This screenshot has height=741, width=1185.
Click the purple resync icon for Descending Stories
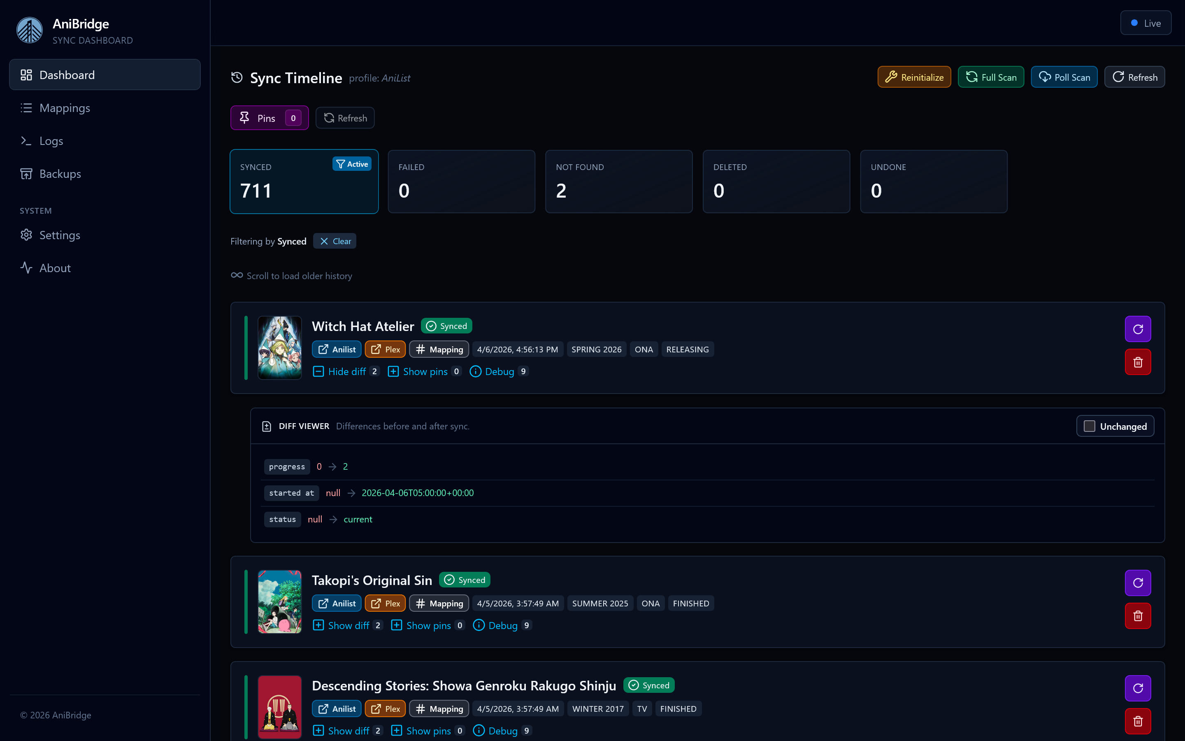pos(1138,688)
